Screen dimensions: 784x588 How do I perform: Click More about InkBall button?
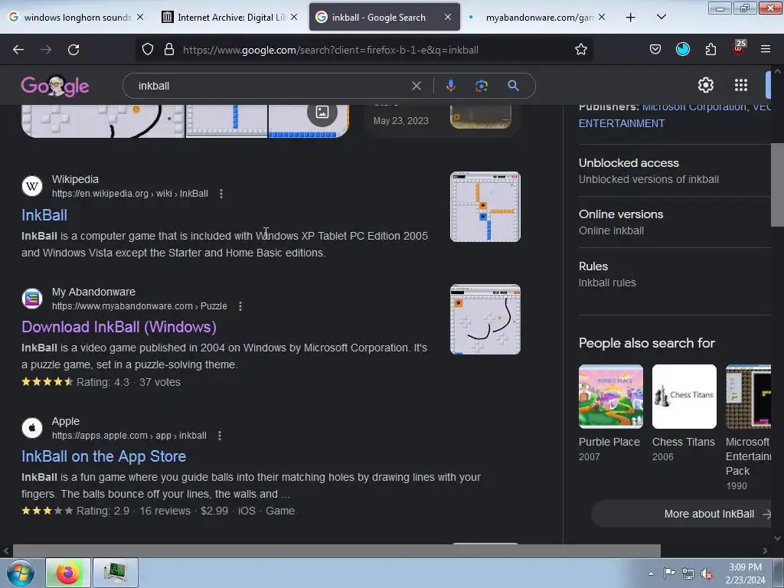tap(682, 514)
